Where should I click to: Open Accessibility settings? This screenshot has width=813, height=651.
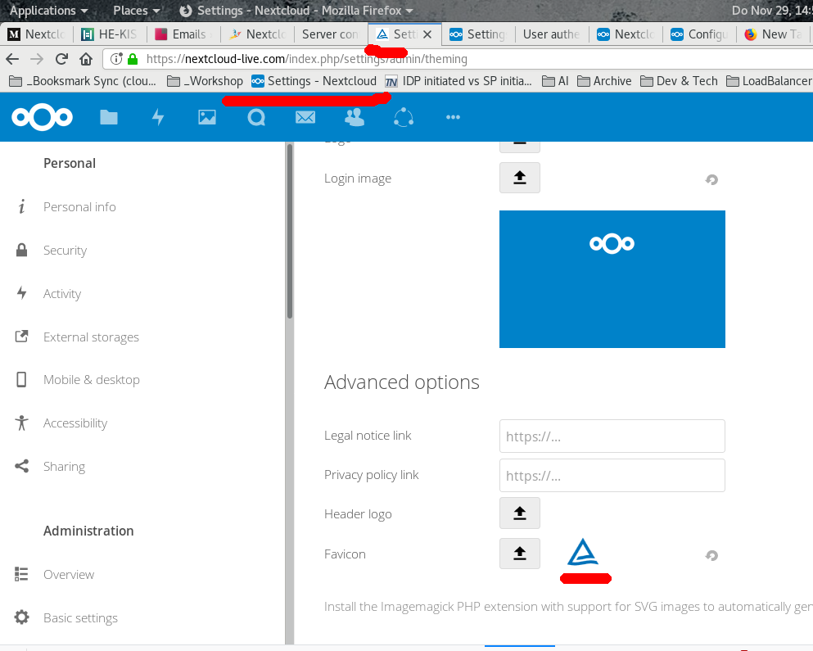(75, 423)
